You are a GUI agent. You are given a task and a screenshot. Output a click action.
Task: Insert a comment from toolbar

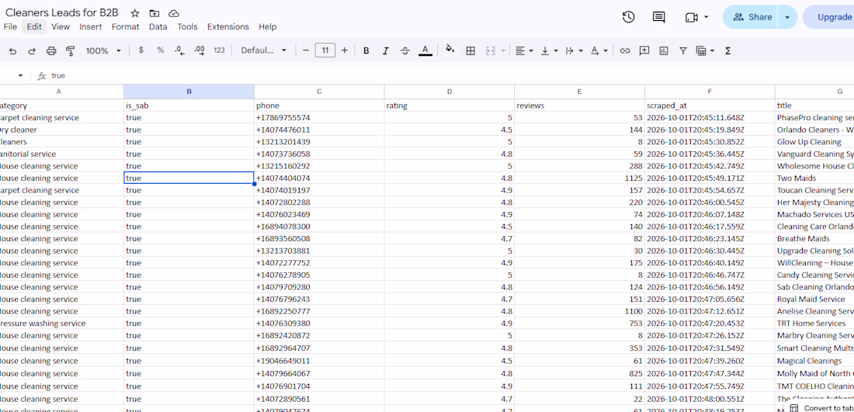(644, 50)
